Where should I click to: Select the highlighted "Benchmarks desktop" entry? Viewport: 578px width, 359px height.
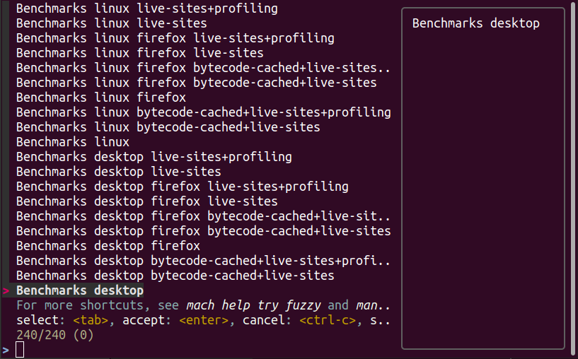(x=79, y=290)
